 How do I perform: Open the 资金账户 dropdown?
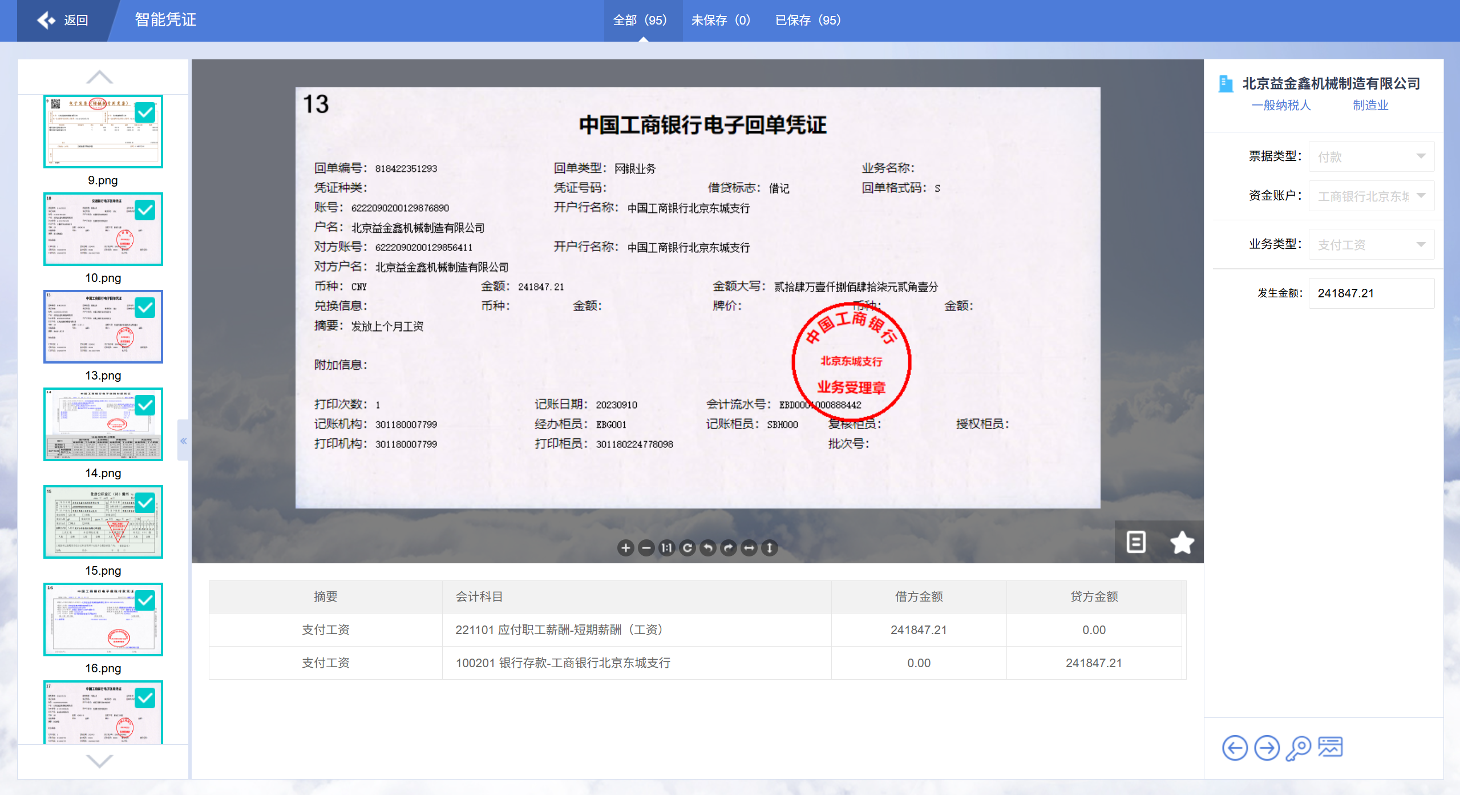(x=1371, y=196)
